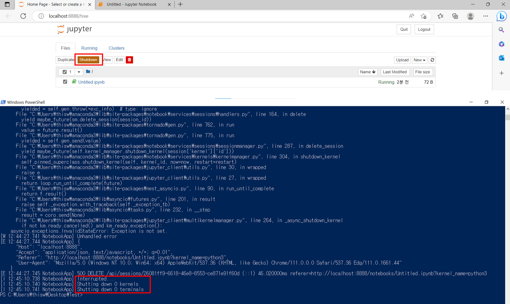This screenshot has height=304, width=510.
Task: Open the Untitled.ipynb notebook link
Action: (91, 82)
